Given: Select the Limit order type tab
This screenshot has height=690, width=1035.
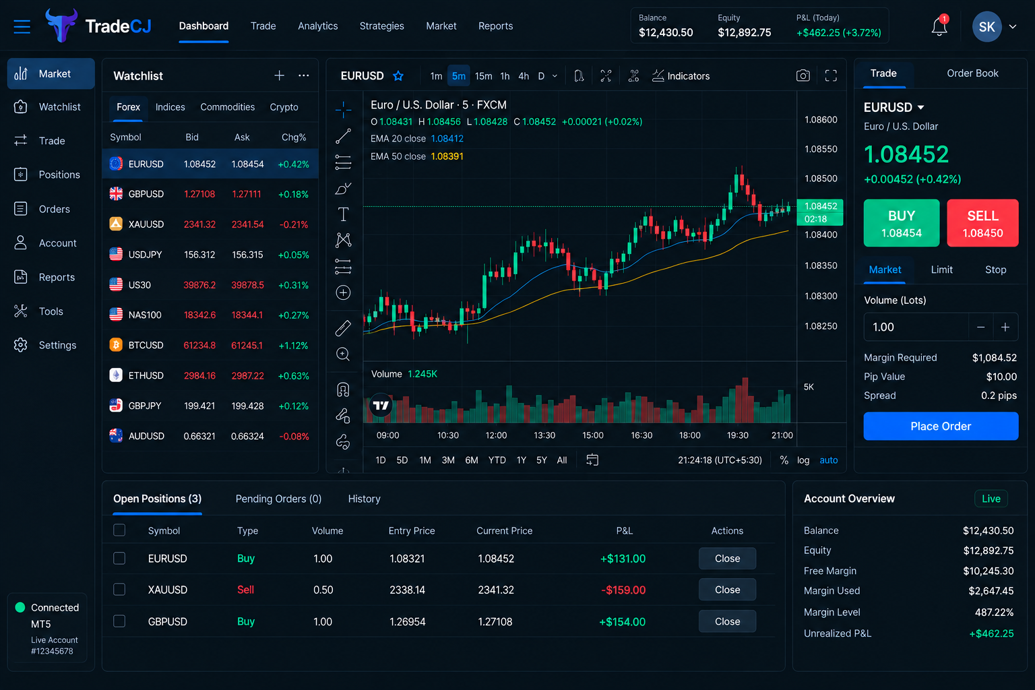Looking at the screenshot, I should tap(941, 270).
